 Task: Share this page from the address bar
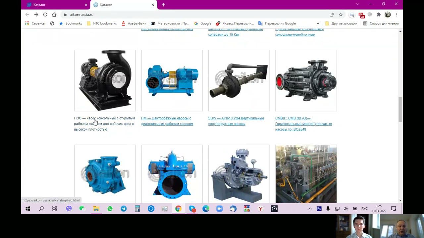pyautogui.click(x=332, y=15)
